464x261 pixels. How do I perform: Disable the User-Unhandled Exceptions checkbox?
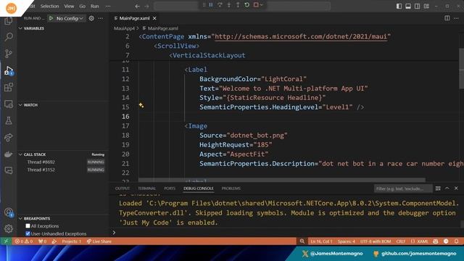tap(28, 233)
